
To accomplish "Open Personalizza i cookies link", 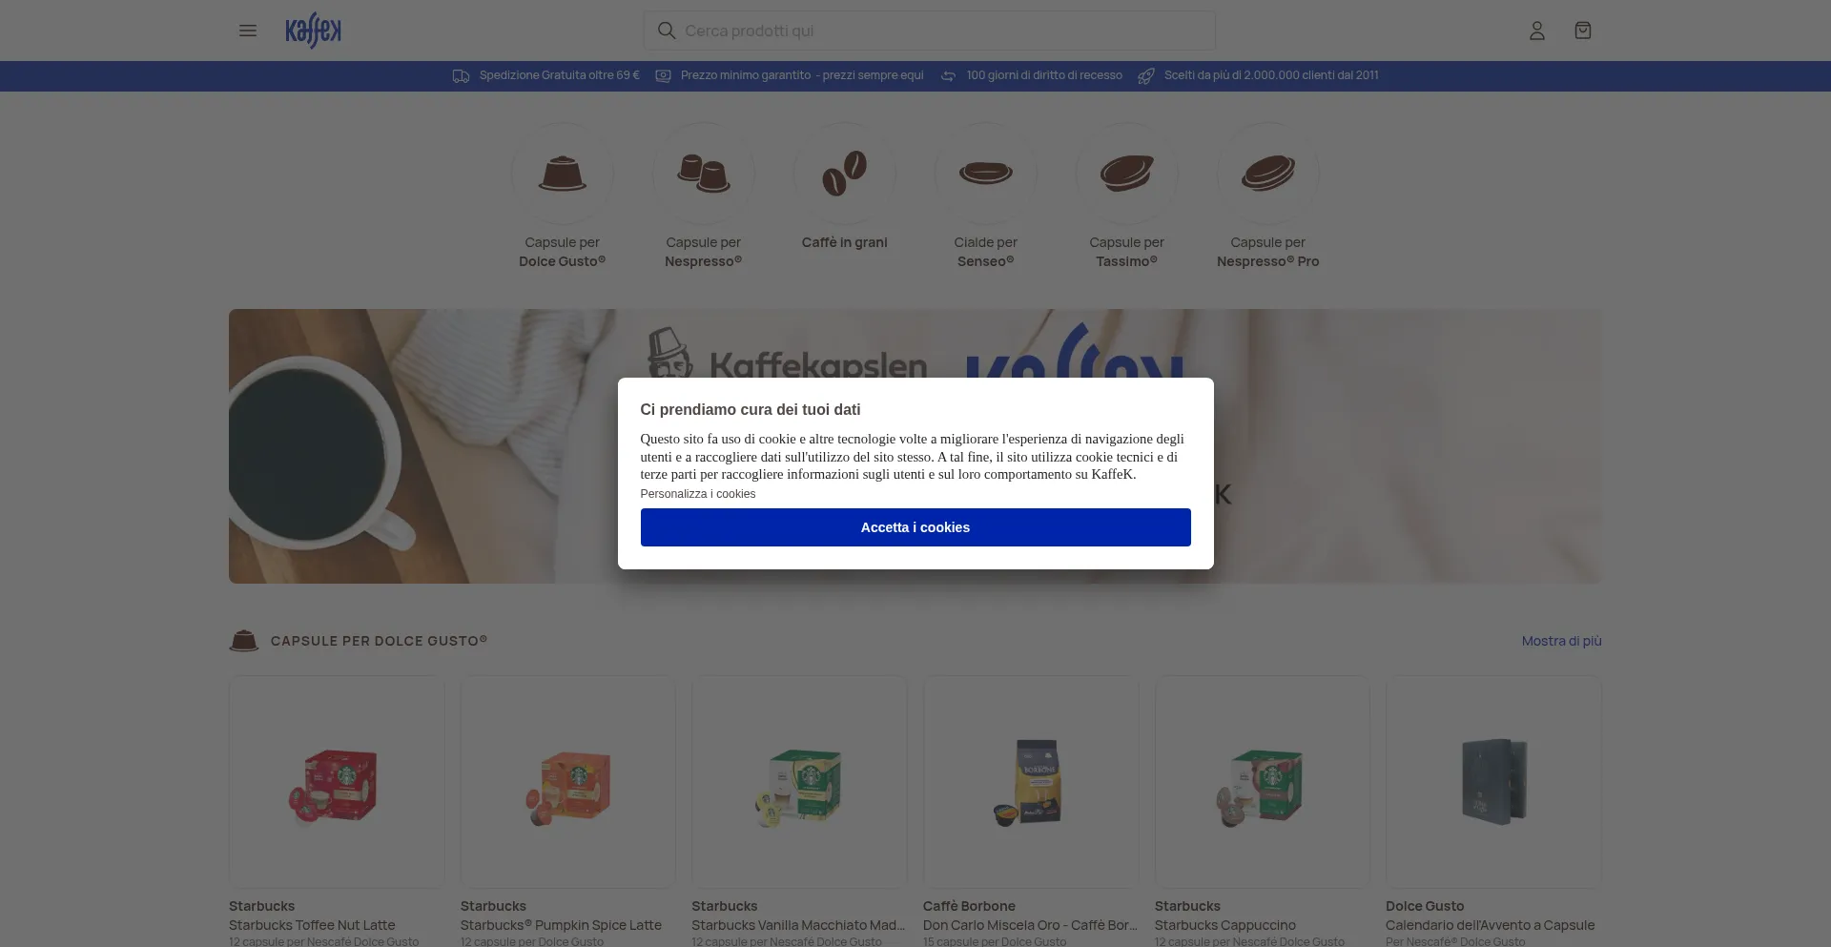I will 698,494.
